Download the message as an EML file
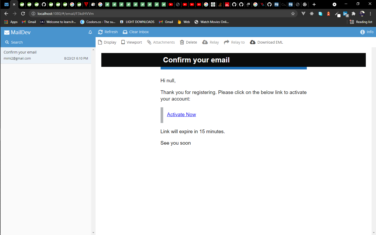The image size is (376, 235). (x=266, y=42)
